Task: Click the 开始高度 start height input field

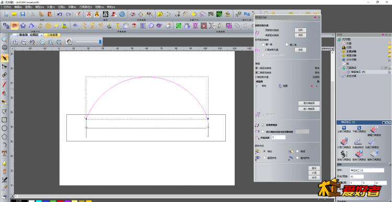Action: point(278,137)
